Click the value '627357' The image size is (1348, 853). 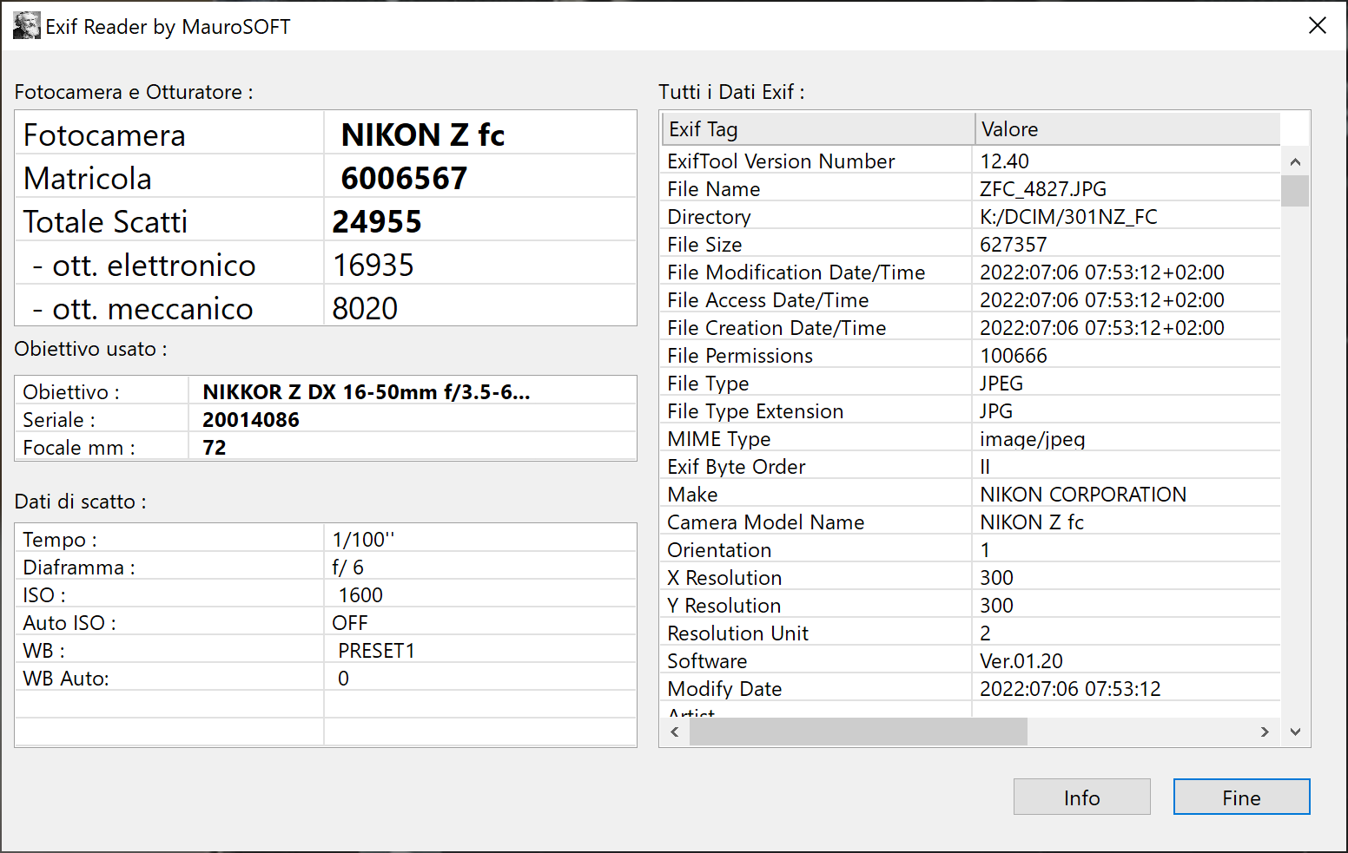coord(1013,245)
